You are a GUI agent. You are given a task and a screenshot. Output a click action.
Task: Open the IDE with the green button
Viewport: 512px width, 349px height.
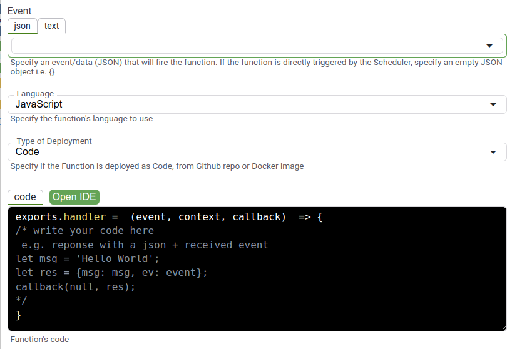tap(74, 197)
